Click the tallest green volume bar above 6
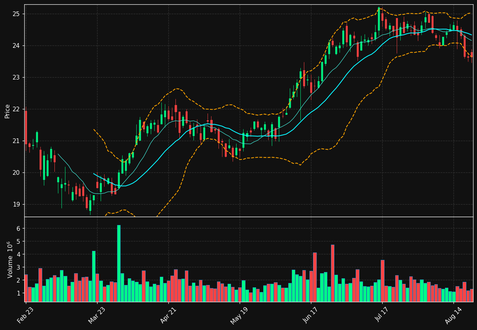 [x=119, y=263]
